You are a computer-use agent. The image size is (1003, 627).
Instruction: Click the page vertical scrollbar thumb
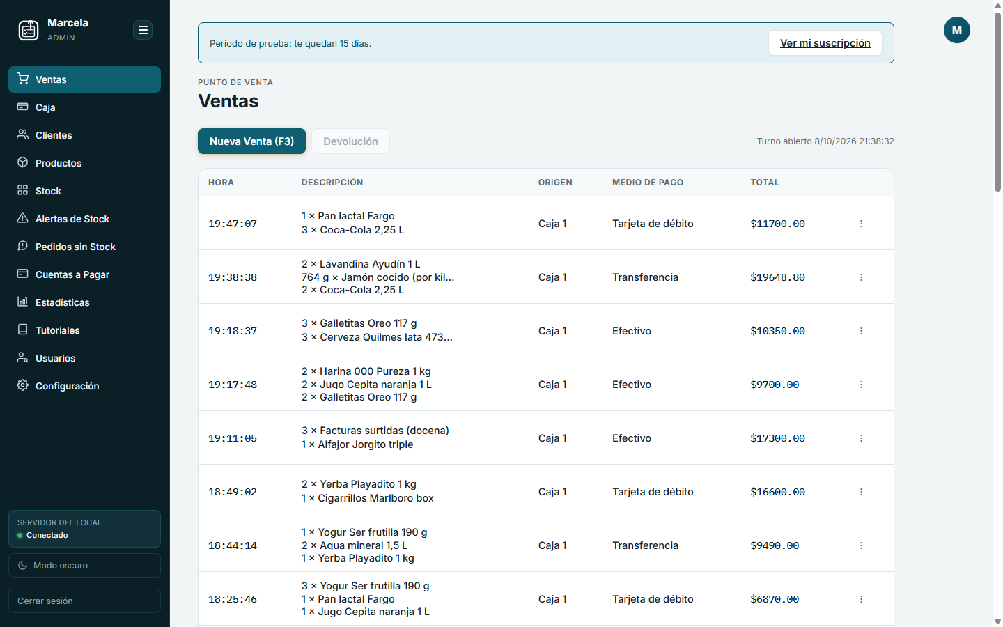tap(997, 101)
